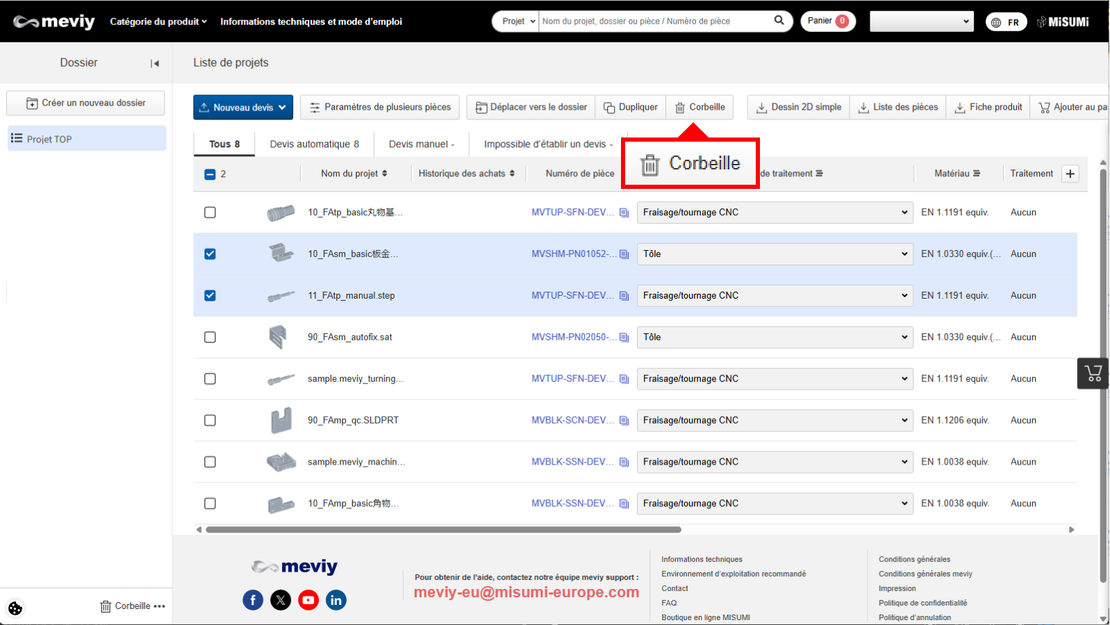
Task: Switch to Devis automatique tab
Action: [314, 144]
